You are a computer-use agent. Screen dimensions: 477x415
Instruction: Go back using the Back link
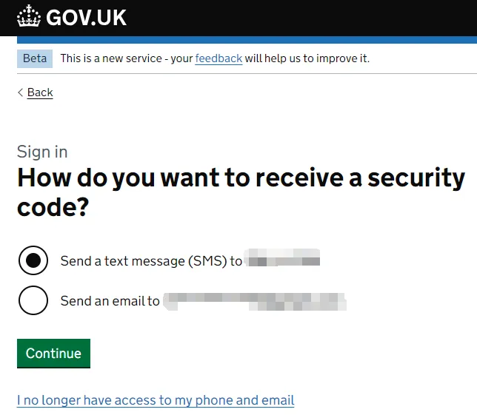(x=40, y=92)
